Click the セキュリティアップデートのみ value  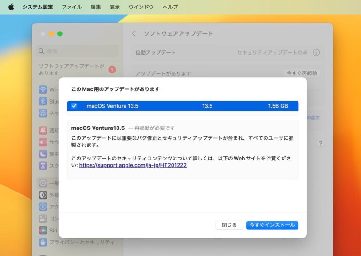pos(272,53)
